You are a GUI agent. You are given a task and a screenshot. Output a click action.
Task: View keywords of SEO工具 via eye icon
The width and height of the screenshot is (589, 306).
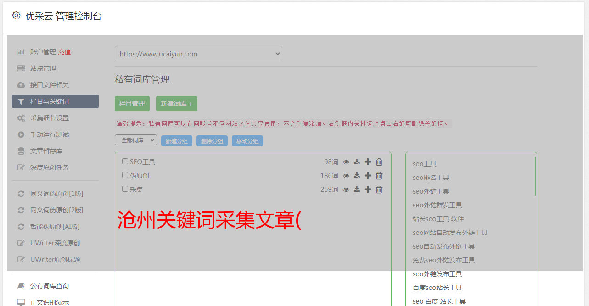click(346, 162)
